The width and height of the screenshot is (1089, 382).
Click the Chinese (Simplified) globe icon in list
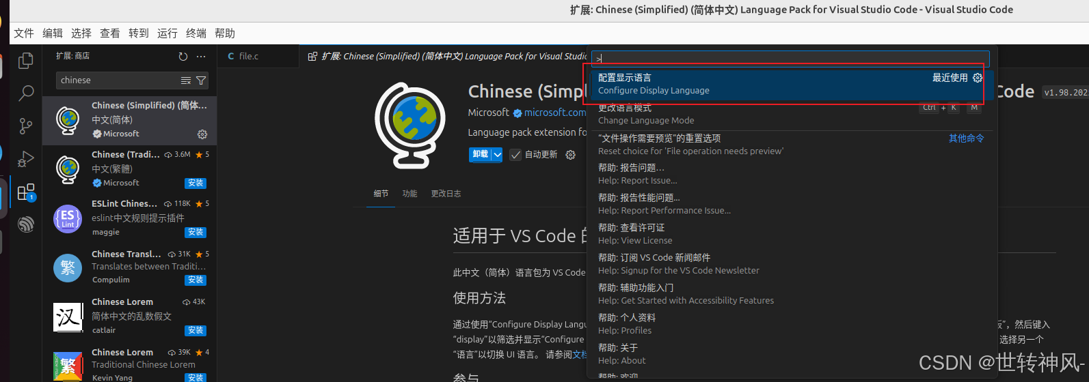pos(68,120)
